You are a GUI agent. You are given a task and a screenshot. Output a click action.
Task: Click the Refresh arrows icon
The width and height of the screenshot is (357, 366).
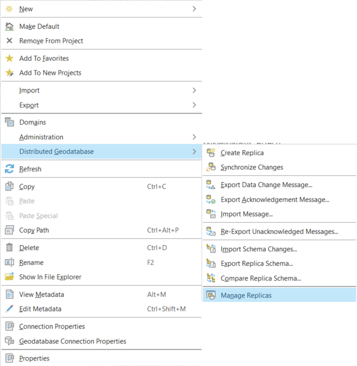(9, 169)
